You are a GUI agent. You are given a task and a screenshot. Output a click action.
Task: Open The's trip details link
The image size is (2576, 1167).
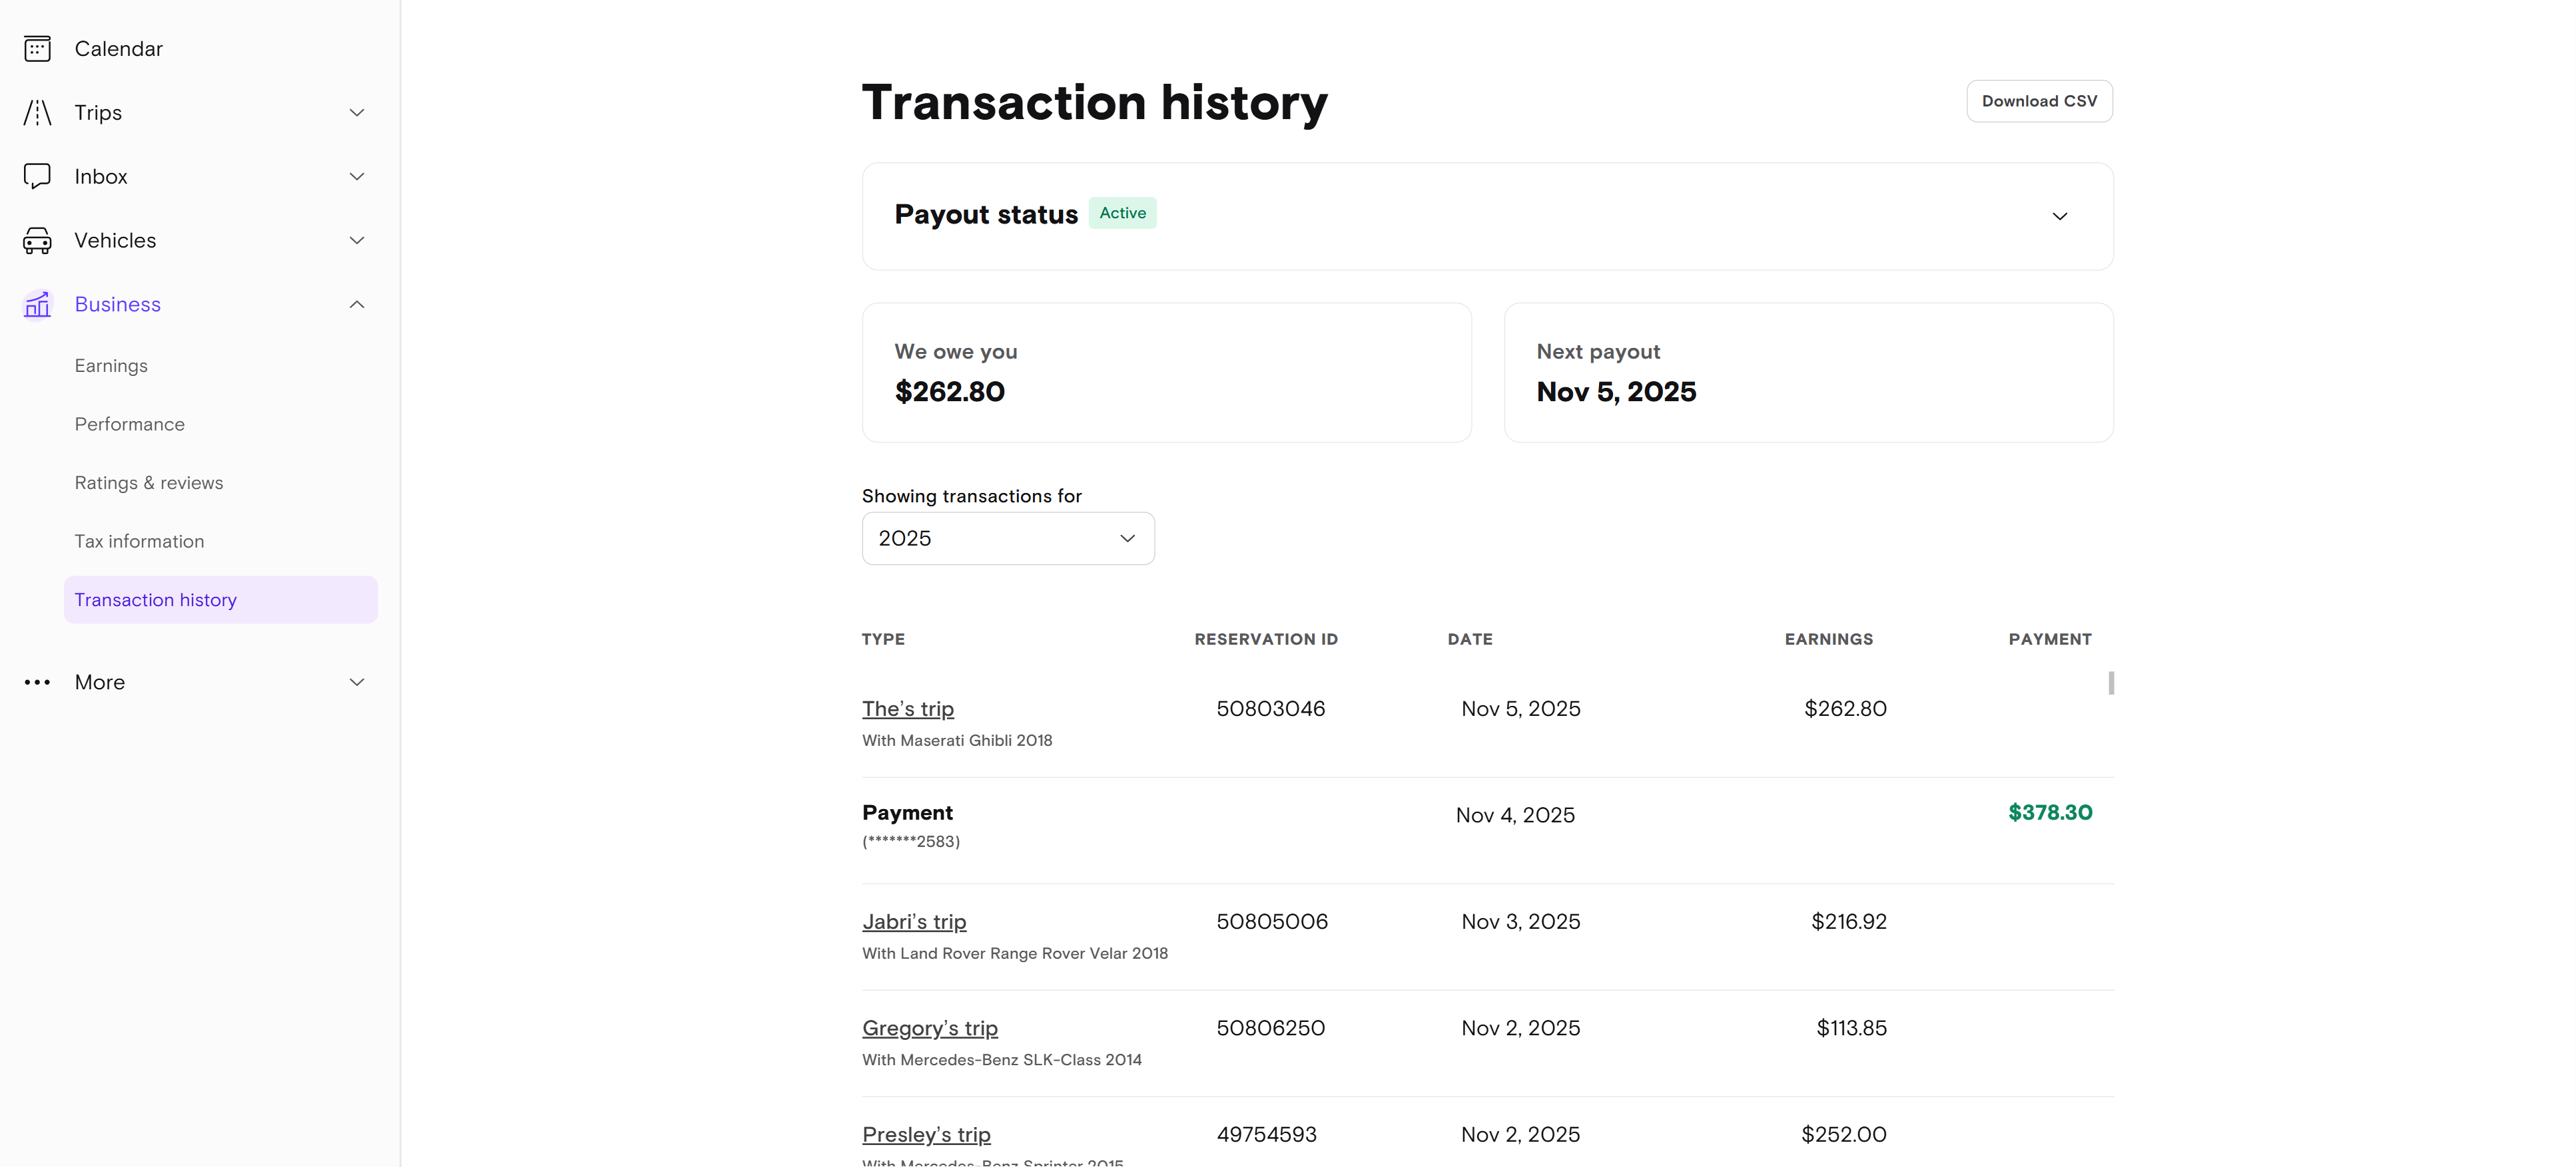pyautogui.click(x=907, y=709)
